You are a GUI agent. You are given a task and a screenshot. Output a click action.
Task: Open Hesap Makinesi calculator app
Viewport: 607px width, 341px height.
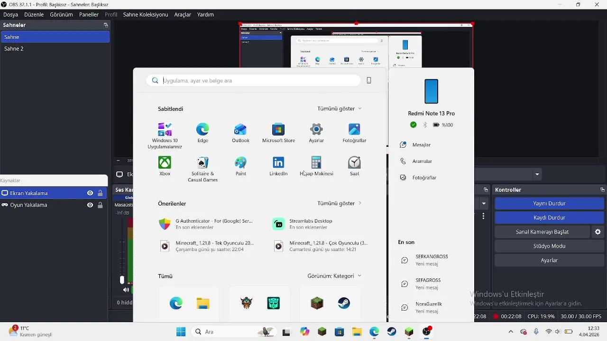tap(316, 166)
